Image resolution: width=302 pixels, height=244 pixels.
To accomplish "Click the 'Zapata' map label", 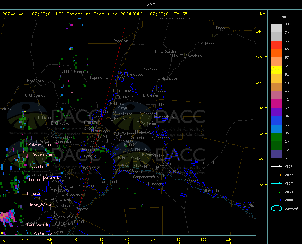I will tap(82, 209).
